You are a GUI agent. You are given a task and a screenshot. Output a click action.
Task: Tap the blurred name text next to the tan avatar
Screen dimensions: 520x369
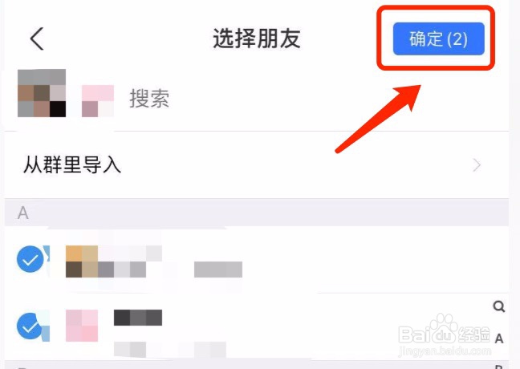point(130,262)
